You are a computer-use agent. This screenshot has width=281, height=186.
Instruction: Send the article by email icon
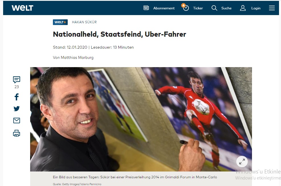coord(16,120)
